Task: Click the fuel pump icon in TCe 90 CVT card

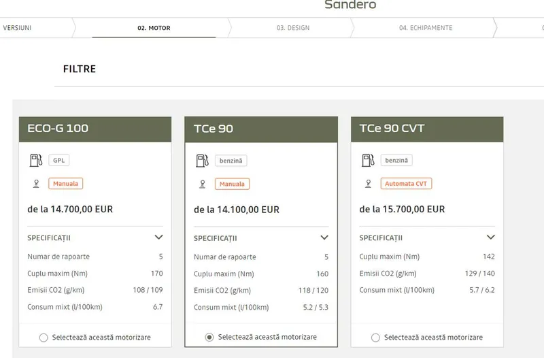Action: coord(367,161)
